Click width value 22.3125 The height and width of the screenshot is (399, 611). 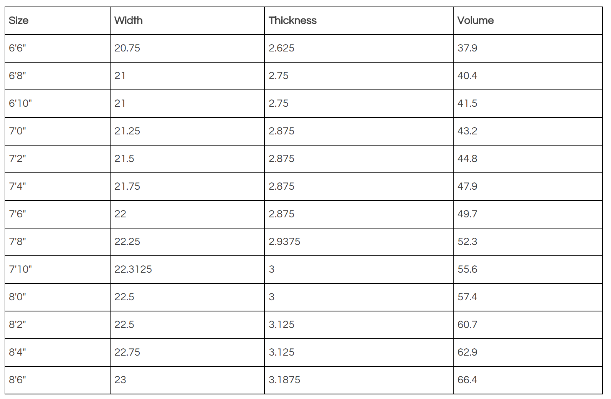(x=133, y=269)
